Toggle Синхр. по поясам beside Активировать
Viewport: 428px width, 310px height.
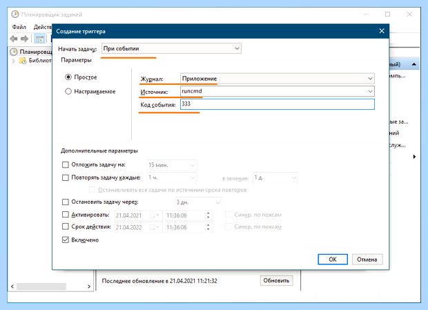(x=228, y=215)
